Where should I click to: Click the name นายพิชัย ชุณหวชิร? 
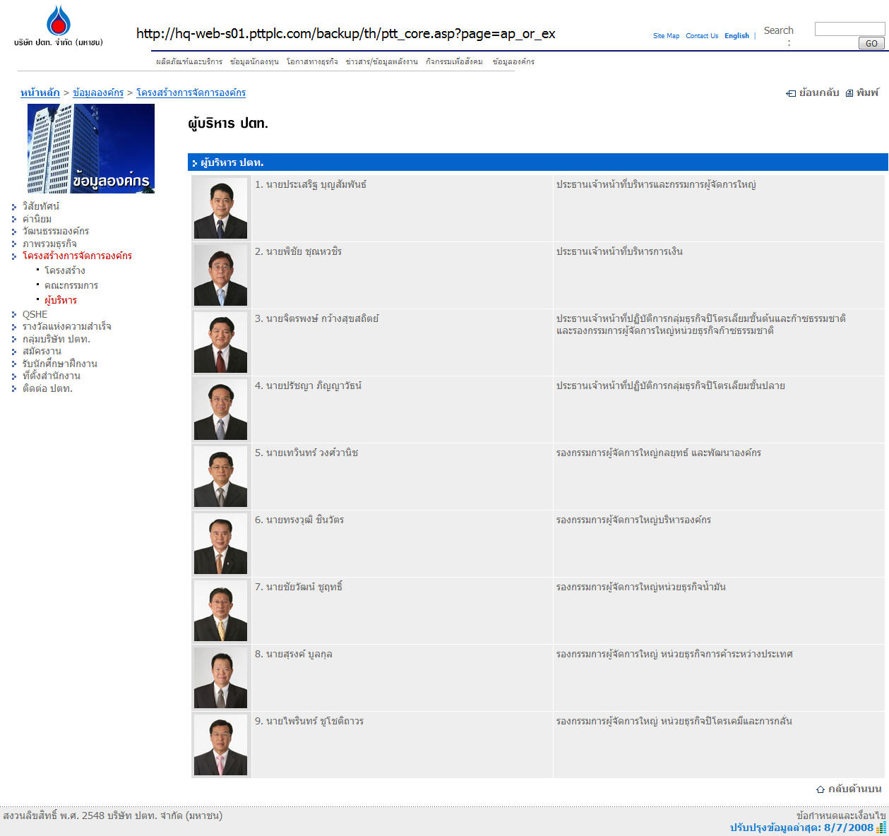click(x=304, y=251)
